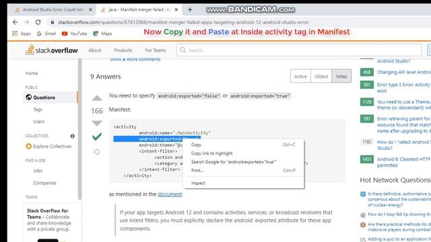Open related 'You need to use a Theme' question
The height and width of the screenshot is (242, 431).
[404, 105]
